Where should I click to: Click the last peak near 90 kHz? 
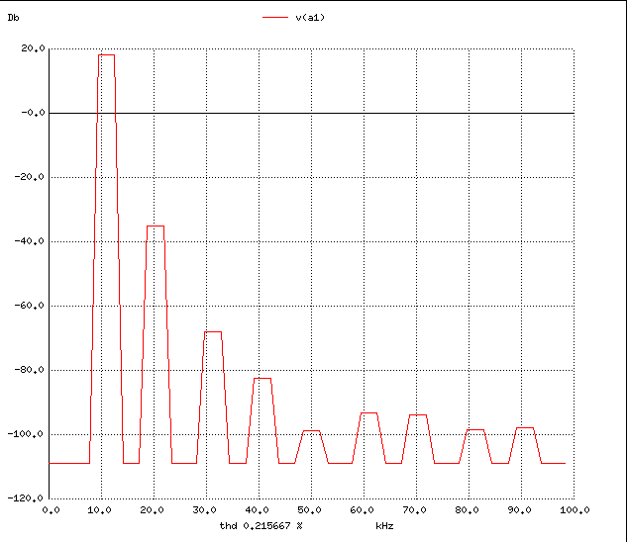click(x=525, y=428)
